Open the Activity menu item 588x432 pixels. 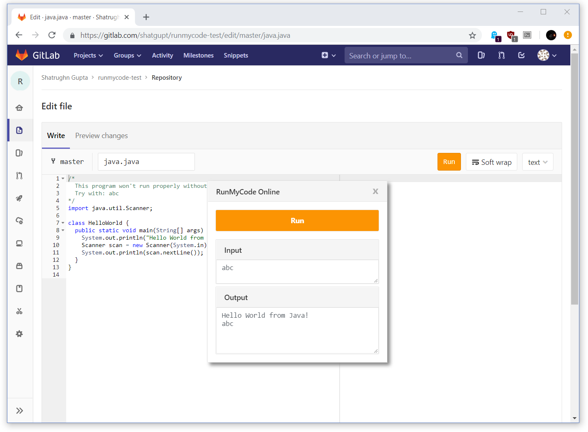[x=162, y=55]
